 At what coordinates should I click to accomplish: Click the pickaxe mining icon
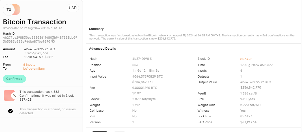tap(13, 96)
